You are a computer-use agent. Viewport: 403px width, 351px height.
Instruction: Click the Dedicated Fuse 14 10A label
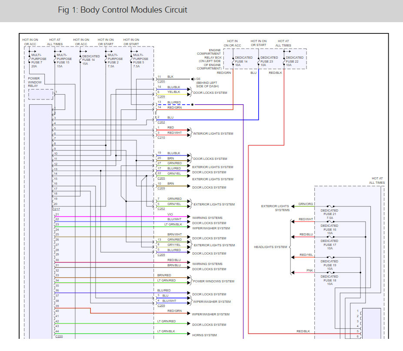(x=243, y=61)
